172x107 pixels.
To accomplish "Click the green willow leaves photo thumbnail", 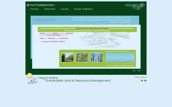I will click(x=82, y=58).
